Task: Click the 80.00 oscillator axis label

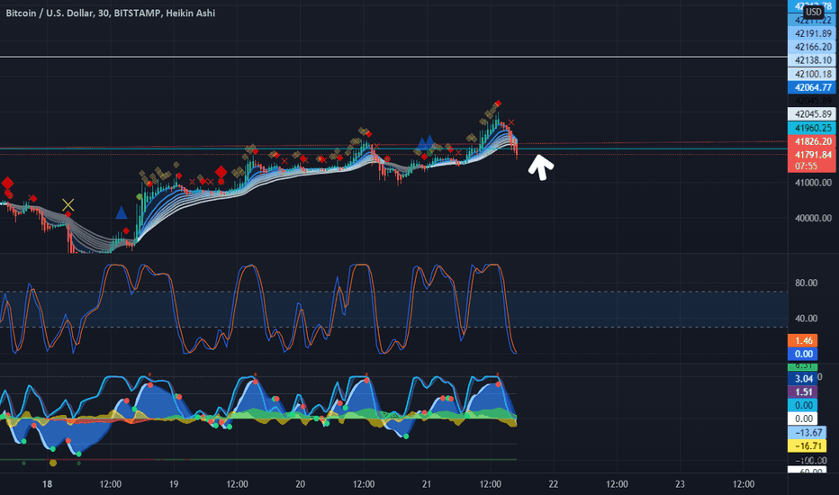Action: 806,283
